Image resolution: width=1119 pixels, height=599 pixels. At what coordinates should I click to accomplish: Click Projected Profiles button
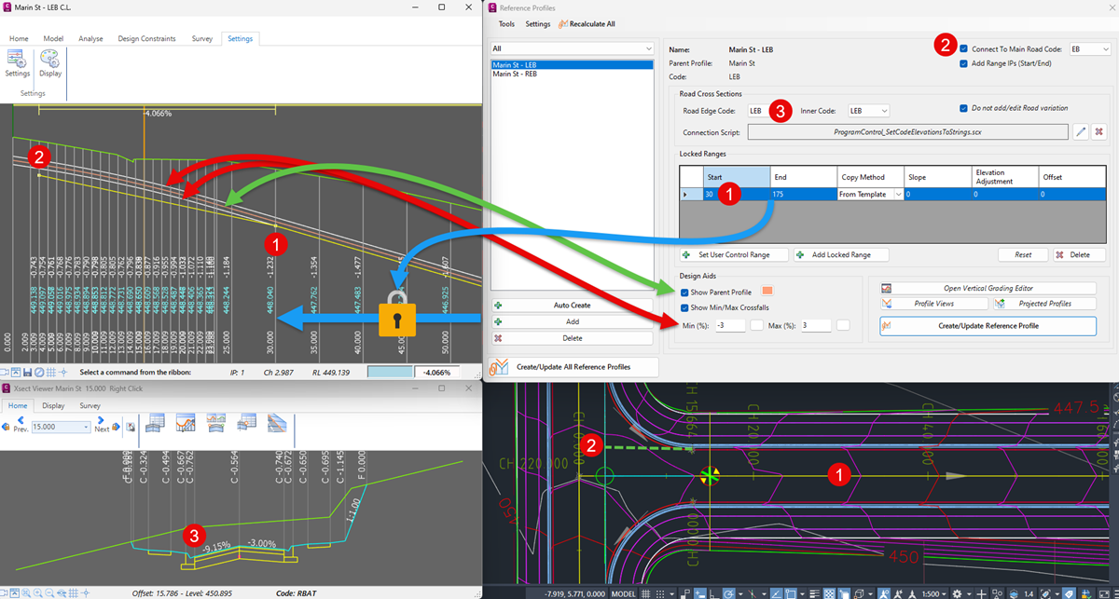[x=1043, y=304]
